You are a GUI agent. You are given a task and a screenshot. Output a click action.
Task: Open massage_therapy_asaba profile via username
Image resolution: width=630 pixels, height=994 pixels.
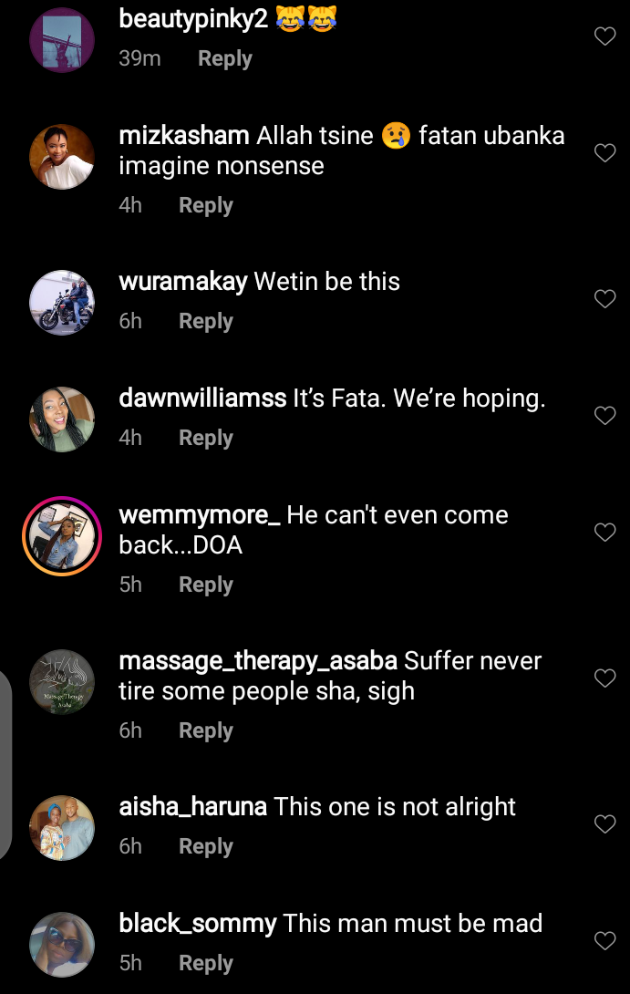258,660
